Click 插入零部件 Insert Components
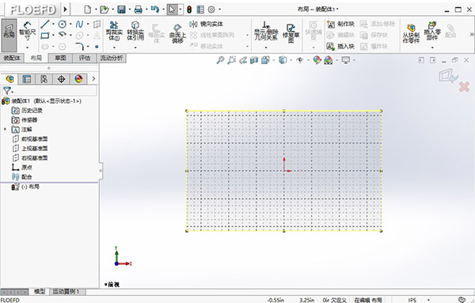The height and width of the screenshot is (303, 475). (432, 31)
